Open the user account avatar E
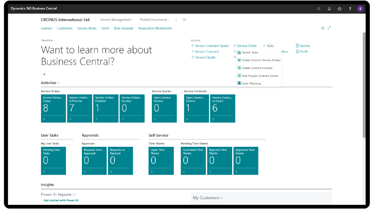 point(360,9)
